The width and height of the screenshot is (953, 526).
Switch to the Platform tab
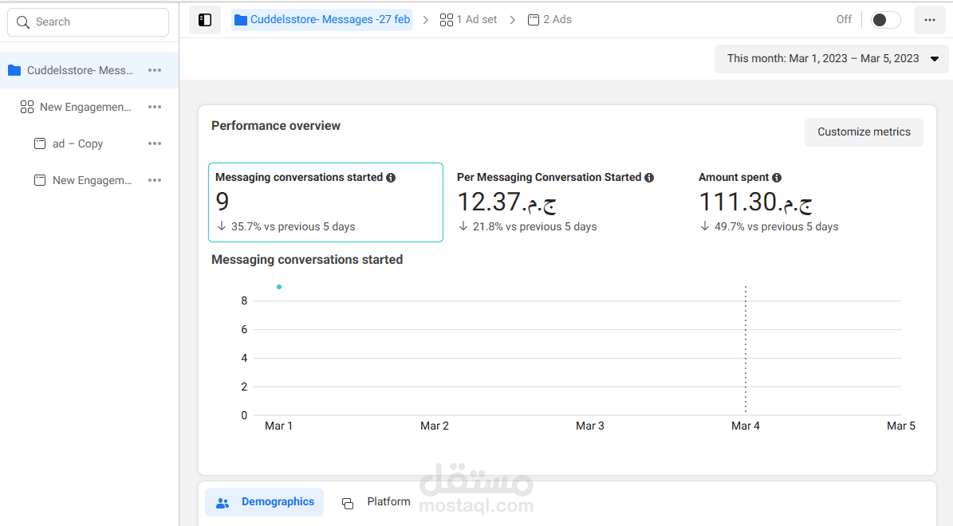coord(376,502)
